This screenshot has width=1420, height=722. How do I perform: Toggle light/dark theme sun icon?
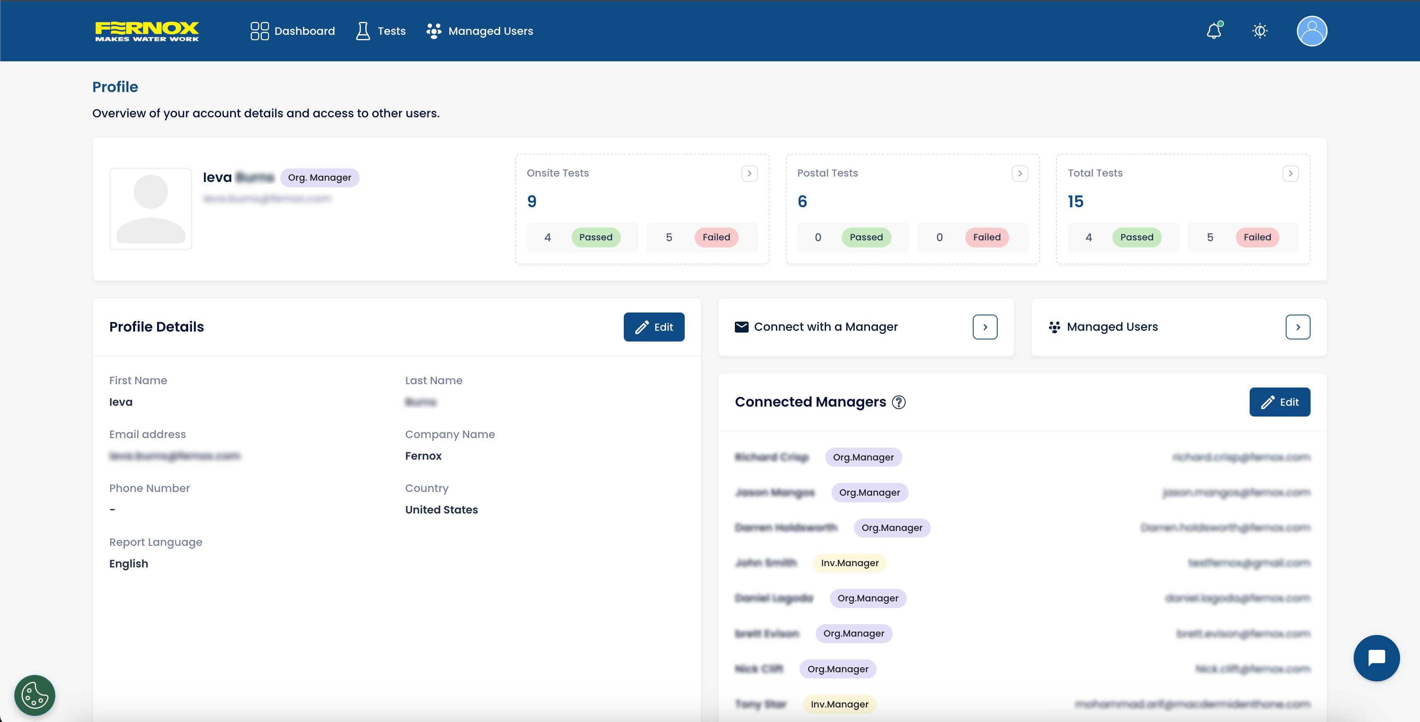(1260, 31)
